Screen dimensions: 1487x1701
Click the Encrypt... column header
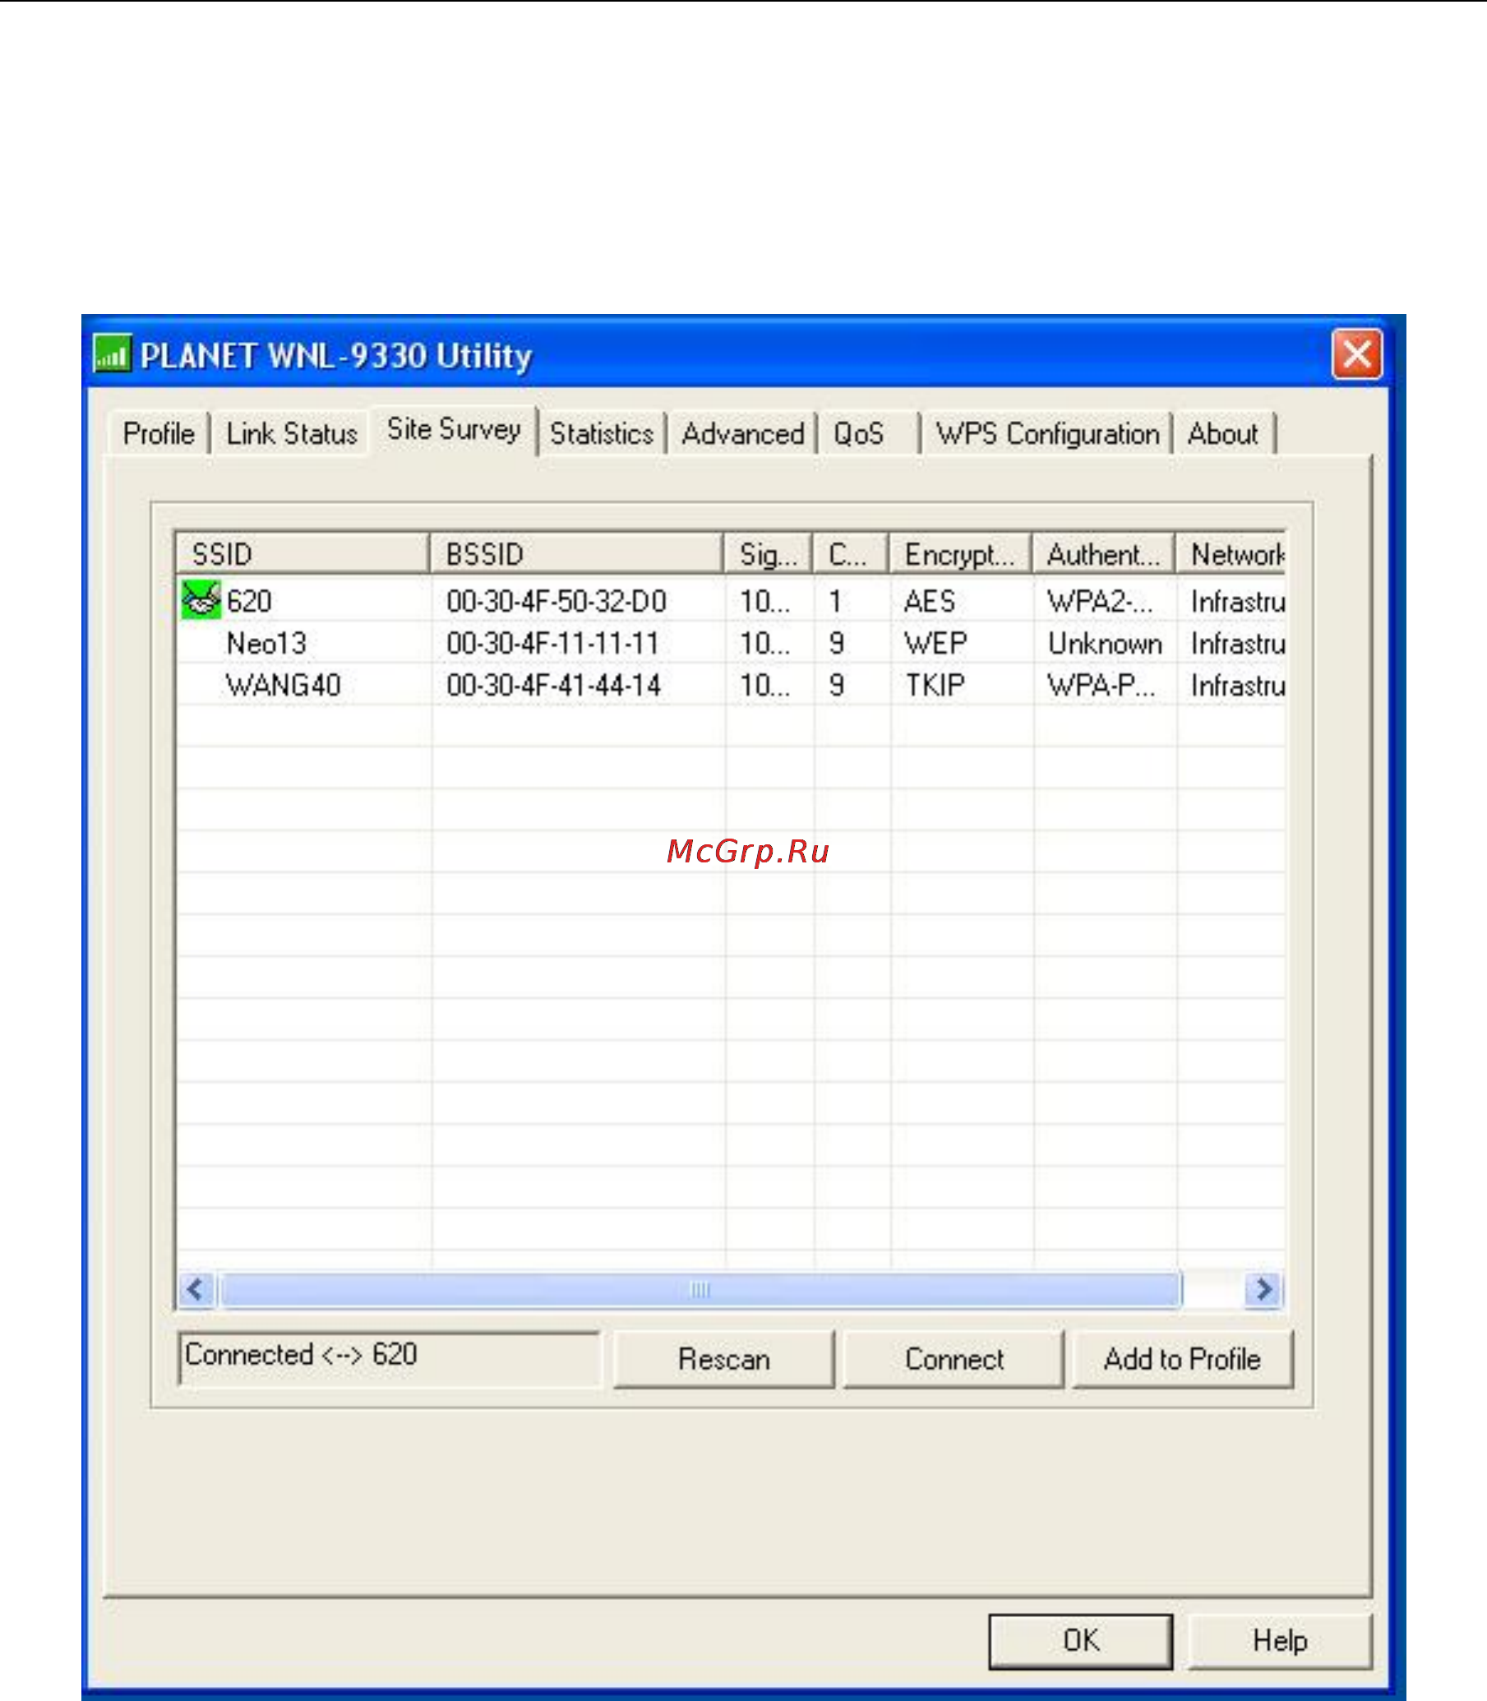[961, 553]
